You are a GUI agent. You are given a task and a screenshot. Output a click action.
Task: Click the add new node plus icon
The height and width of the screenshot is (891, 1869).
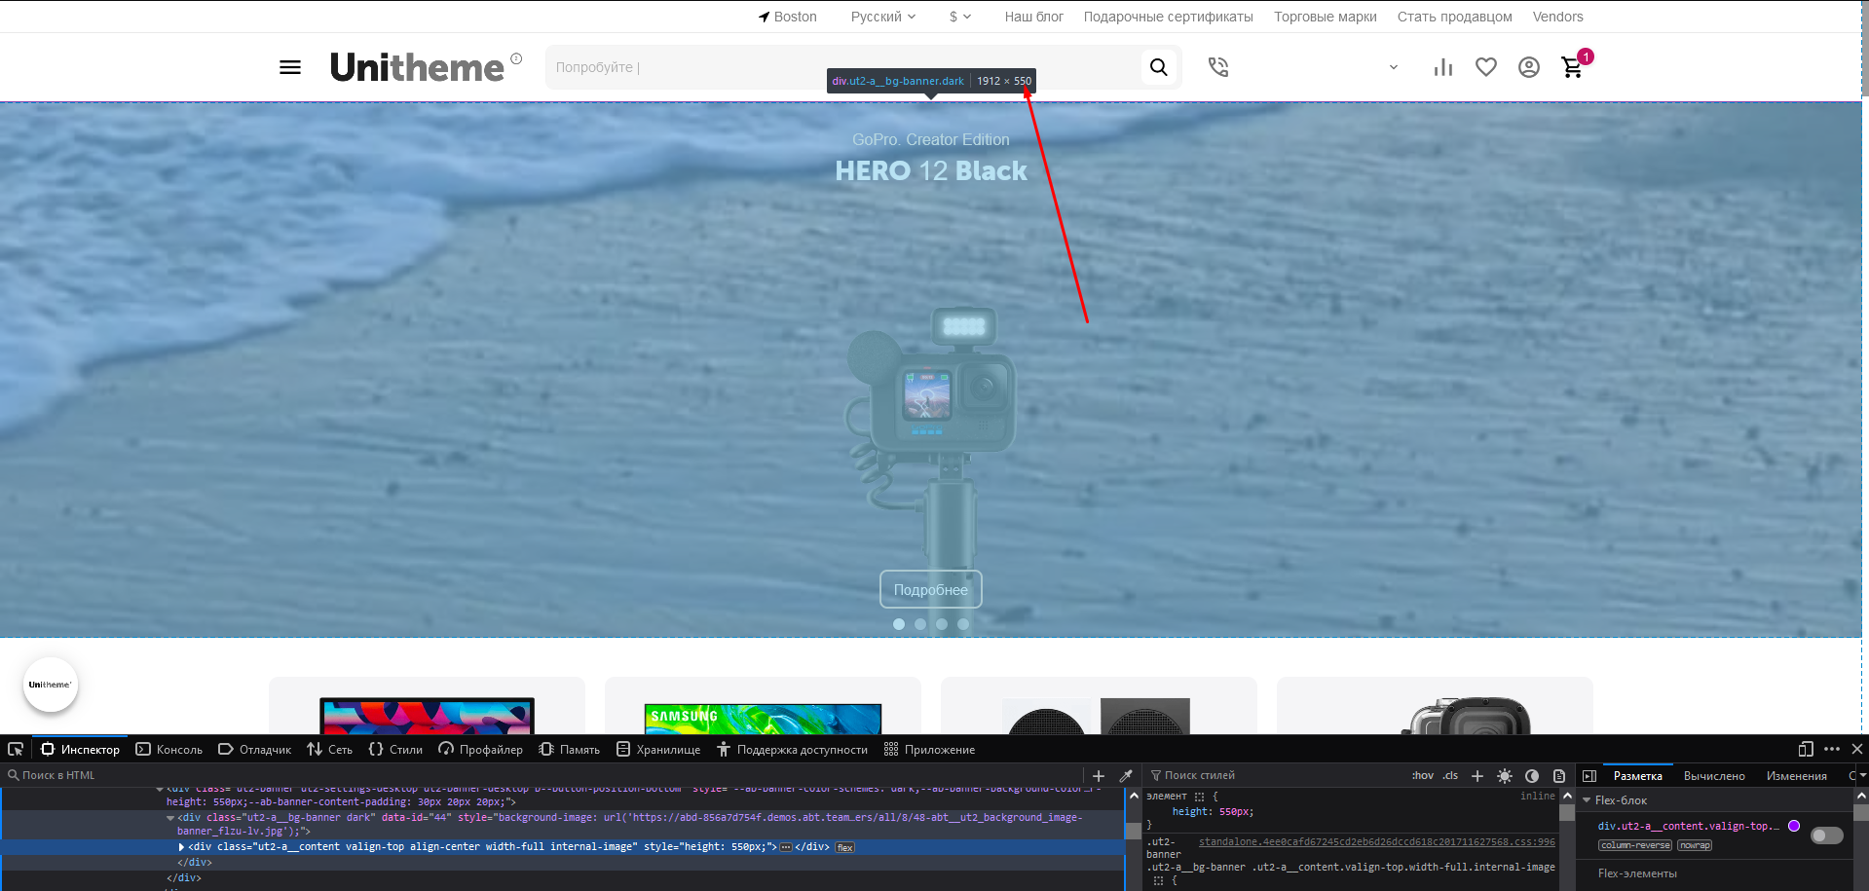coord(1099,776)
